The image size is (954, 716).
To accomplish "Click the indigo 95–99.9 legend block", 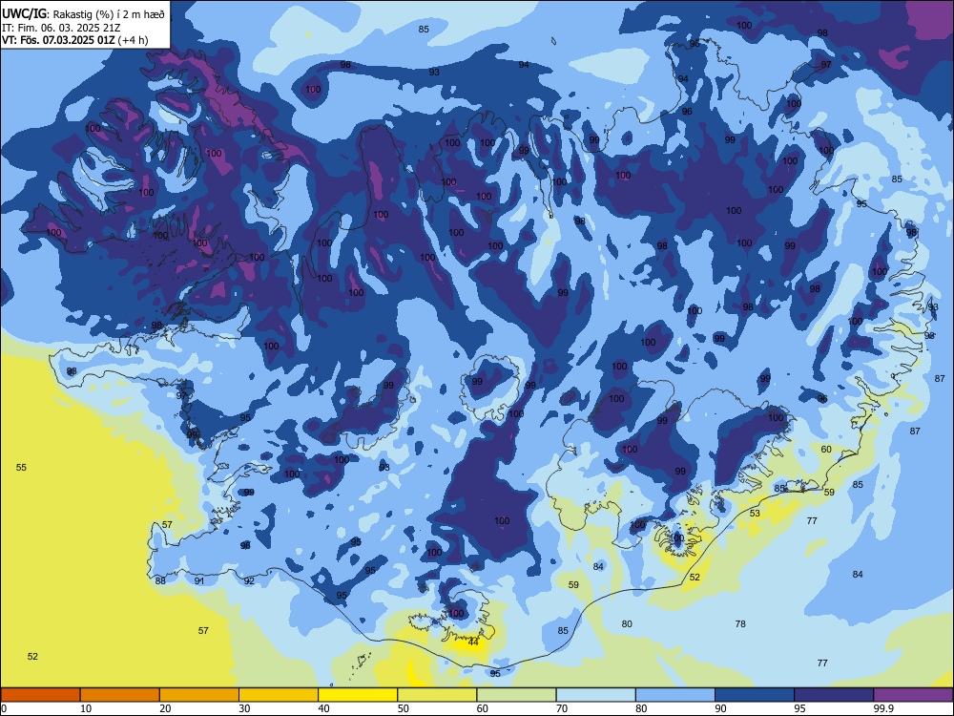I will [x=834, y=695].
